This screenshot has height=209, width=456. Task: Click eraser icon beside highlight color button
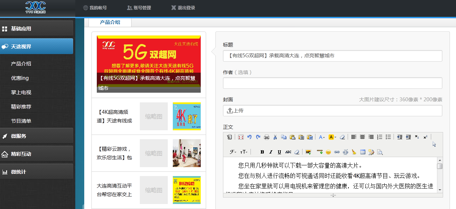[342, 137]
